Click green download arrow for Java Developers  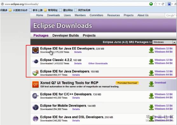pyautogui.click(x=151, y=73)
